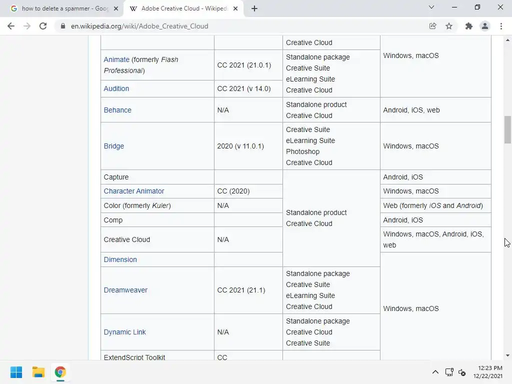Share this page via share icon
Viewport: 512px width, 384px height.
[x=432, y=26]
